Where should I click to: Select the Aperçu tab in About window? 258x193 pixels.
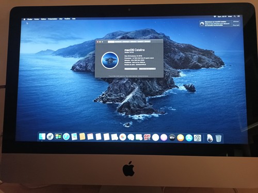(x=111, y=42)
